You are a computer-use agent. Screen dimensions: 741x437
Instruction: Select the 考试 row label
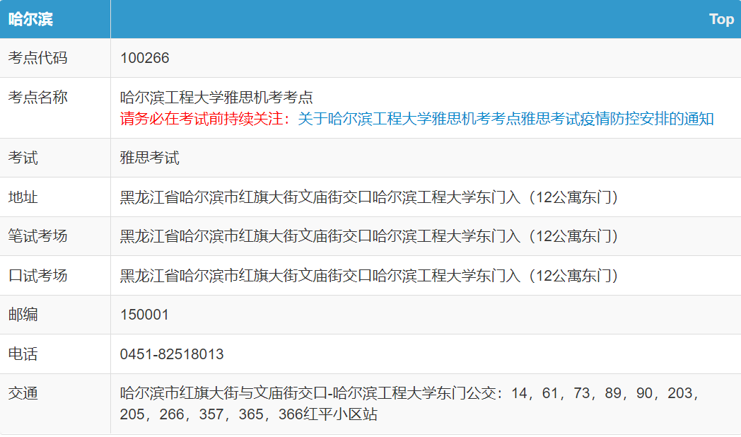(x=23, y=158)
